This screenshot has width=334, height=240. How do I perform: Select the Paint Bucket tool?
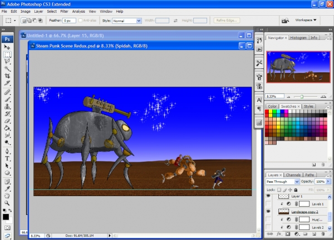[7, 128]
